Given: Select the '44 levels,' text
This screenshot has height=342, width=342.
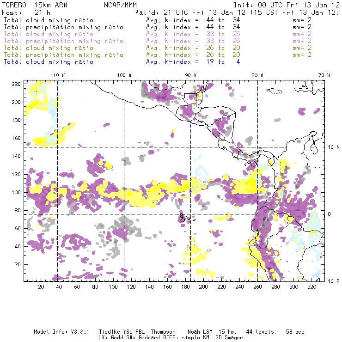Looking at the screenshot, I should 261,332.
